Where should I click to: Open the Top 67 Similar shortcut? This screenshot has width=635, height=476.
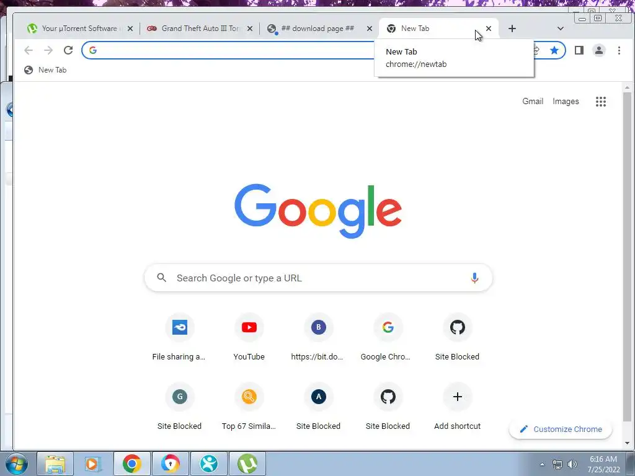(x=249, y=406)
